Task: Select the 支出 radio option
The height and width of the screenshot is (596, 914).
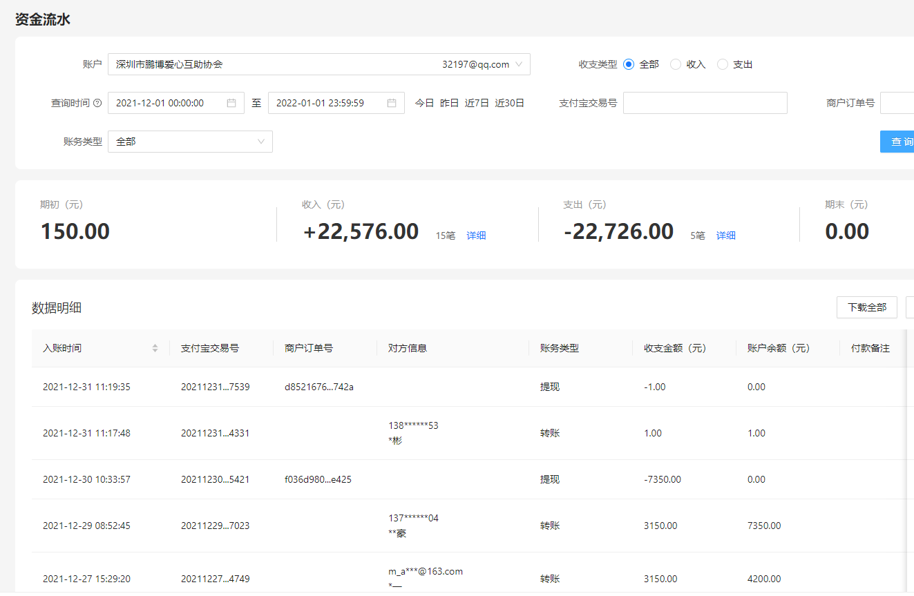Action: (x=723, y=64)
